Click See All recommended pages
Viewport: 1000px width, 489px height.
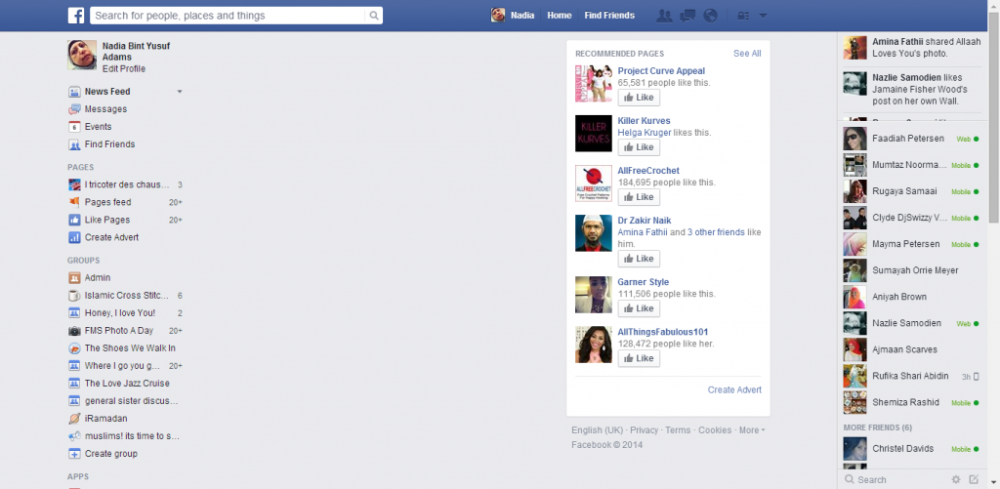747,54
